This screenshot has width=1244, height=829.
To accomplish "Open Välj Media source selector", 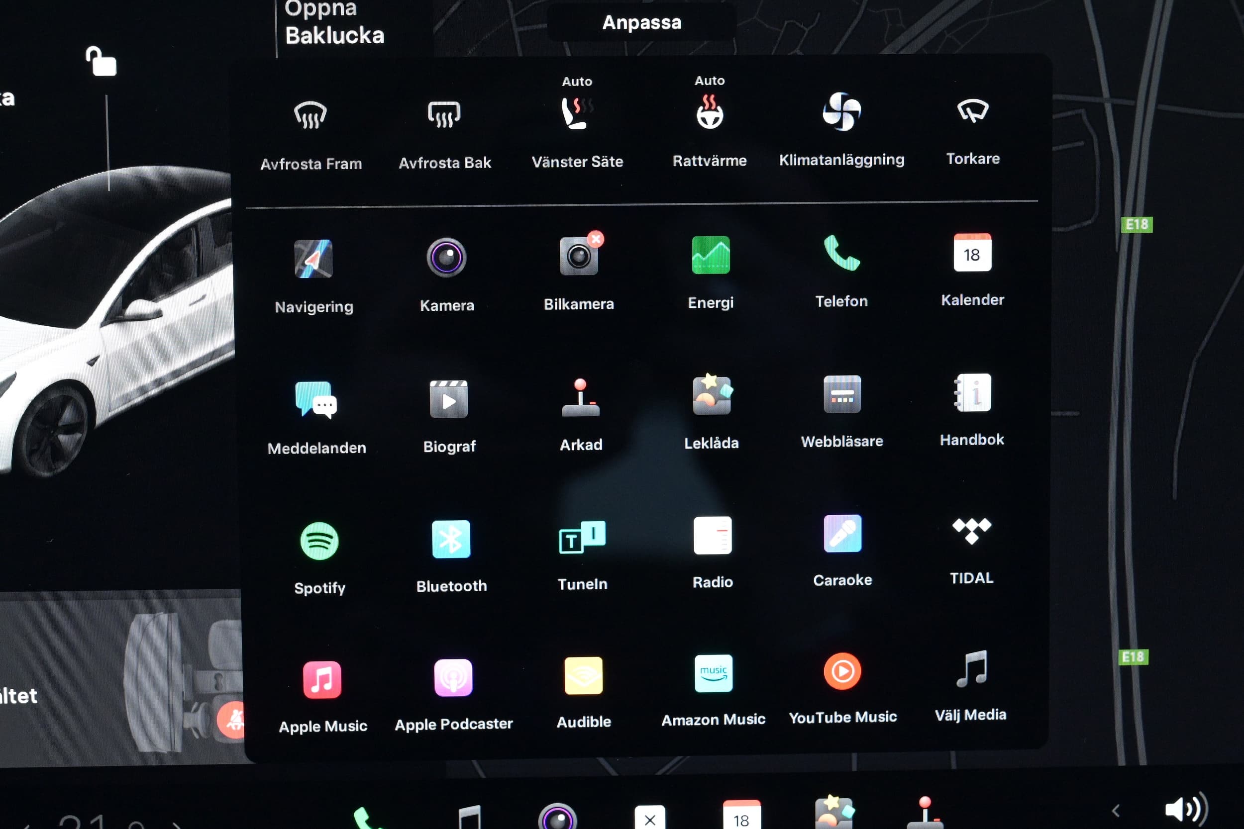I will click(x=971, y=669).
